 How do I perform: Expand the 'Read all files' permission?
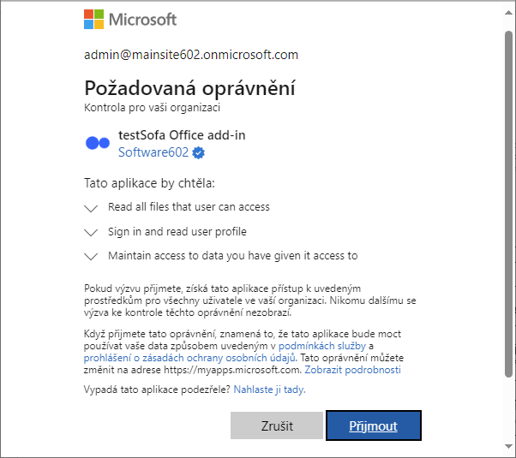[92, 207]
